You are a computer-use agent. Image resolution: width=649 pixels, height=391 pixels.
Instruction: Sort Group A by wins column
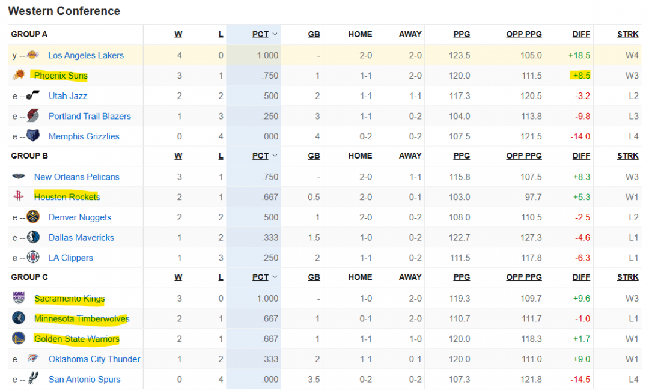tap(178, 35)
